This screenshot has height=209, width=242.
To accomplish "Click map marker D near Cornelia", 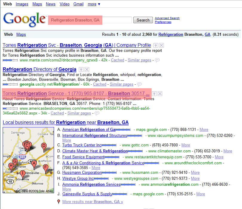I will click(x=44, y=147).
